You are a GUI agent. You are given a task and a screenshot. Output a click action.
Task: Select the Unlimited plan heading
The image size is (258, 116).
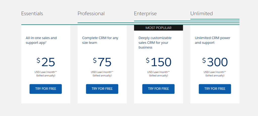tap(202, 14)
